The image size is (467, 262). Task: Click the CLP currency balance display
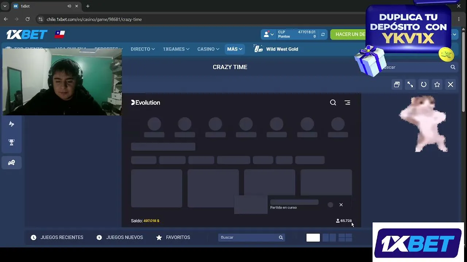coord(297,35)
